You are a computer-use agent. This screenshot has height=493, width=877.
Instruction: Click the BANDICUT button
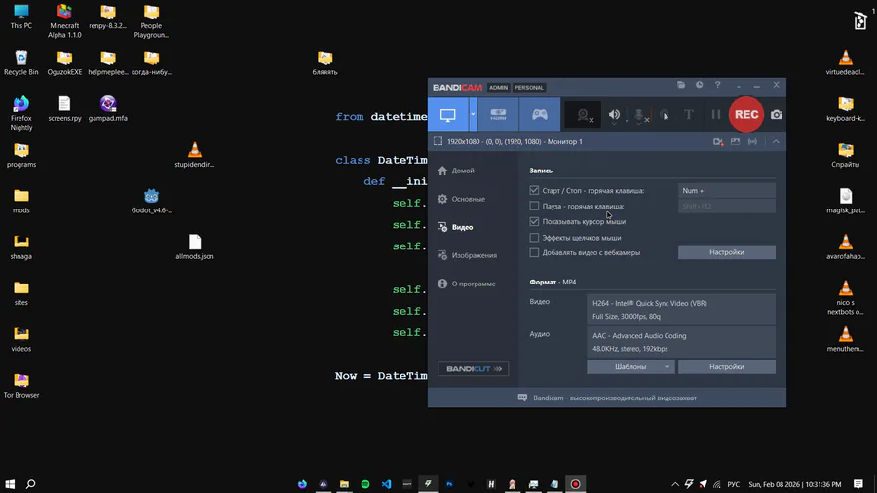click(x=474, y=369)
